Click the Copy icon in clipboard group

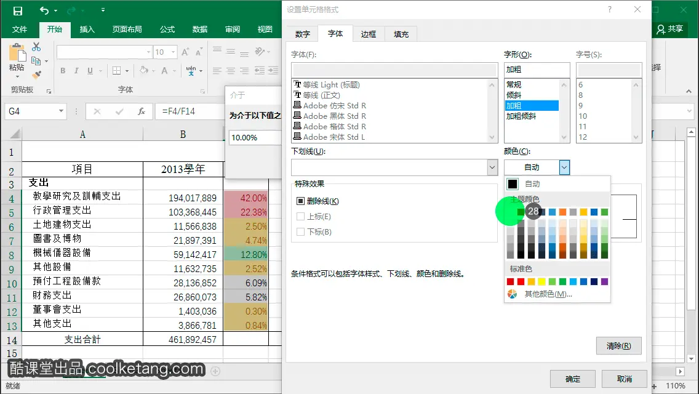36,61
